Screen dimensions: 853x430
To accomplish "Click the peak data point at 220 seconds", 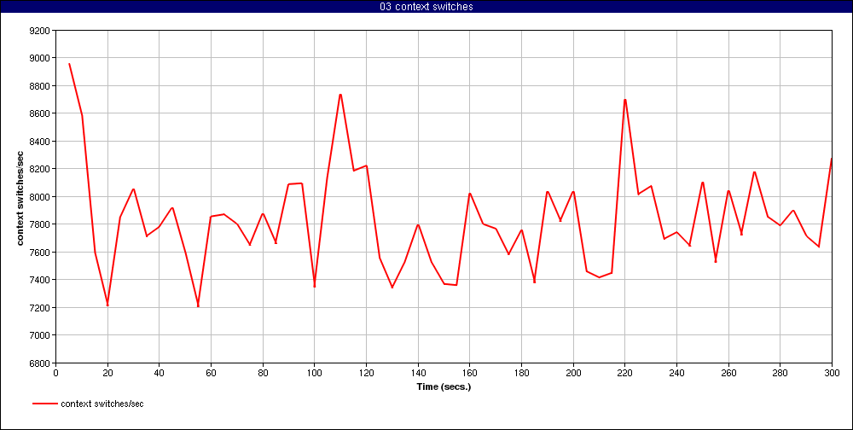I will pyautogui.click(x=625, y=100).
